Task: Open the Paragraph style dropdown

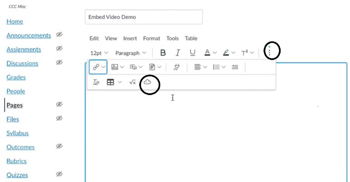Action: tap(131, 53)
